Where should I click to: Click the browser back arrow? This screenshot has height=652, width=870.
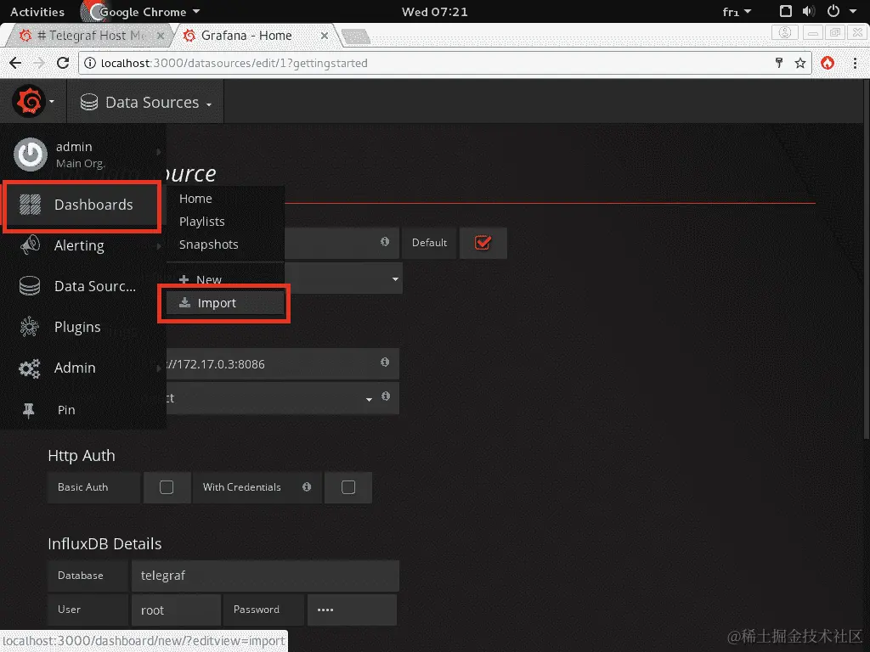pyautogui.click(x=15, y=63)
